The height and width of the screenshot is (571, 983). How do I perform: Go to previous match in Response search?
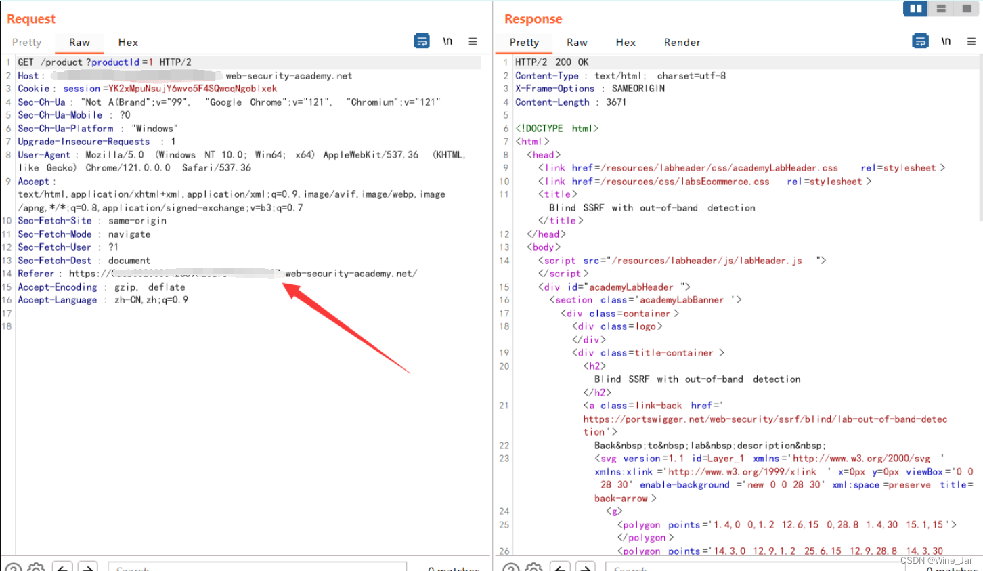[560, 567]
